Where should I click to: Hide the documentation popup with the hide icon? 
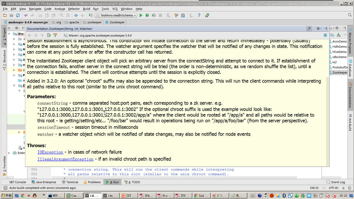click(x=325, y=29)
